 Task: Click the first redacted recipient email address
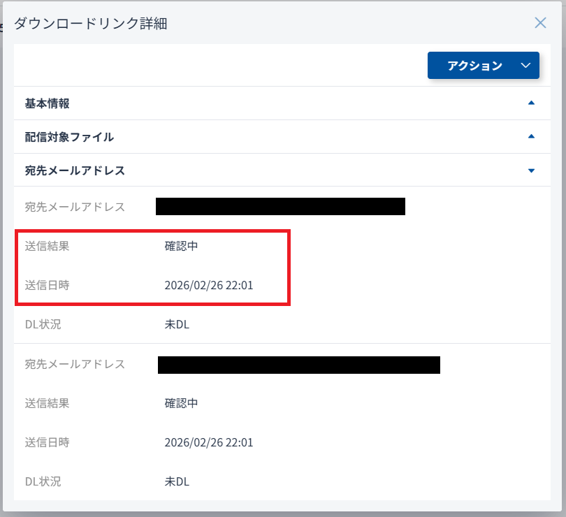(x=280, y=207)
